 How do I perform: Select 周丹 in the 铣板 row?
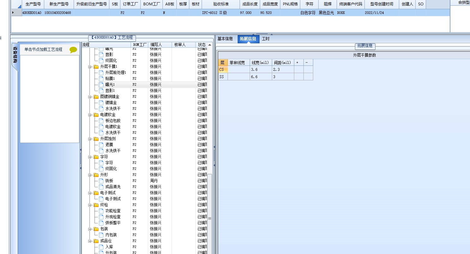click(154, 181)
